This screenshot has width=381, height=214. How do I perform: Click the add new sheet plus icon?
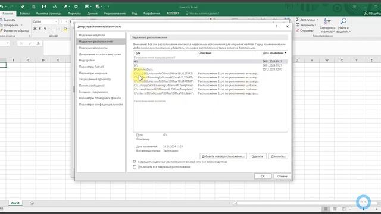pyautogui.click(x=32, y=203)
